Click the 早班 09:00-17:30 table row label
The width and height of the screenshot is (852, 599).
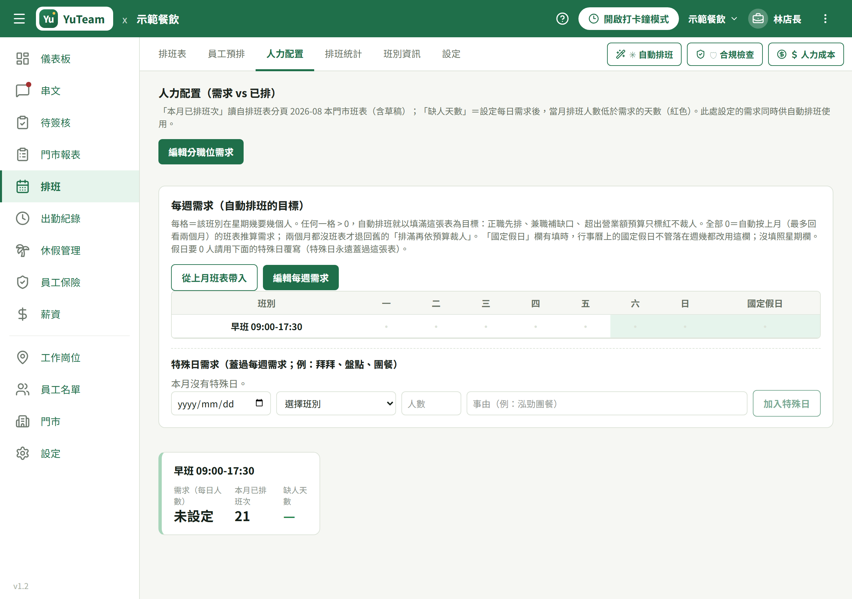click(267, 326)
